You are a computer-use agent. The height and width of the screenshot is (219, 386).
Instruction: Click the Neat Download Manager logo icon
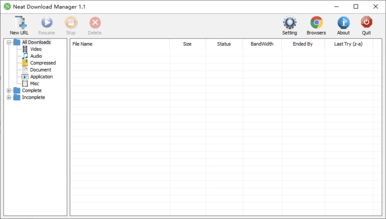(x=8, y=7)
